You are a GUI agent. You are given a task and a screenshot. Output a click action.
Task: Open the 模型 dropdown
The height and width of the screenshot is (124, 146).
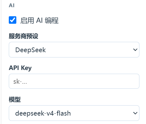point(74,113)
